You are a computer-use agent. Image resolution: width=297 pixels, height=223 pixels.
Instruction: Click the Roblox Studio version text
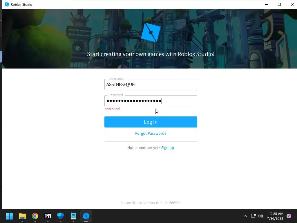coord(151,203)
